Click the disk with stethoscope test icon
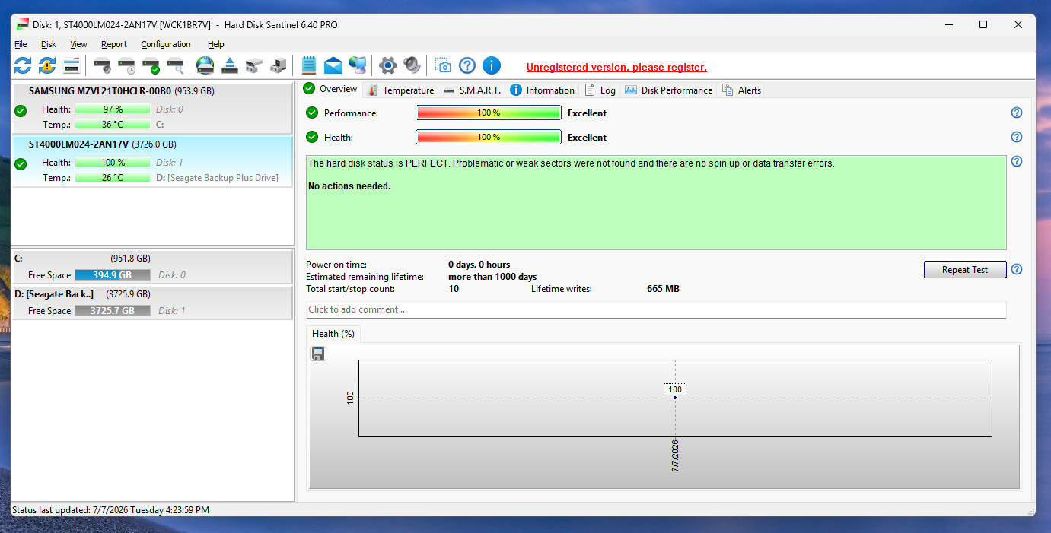Screen dimensions: 1051x533 point(103,65)
